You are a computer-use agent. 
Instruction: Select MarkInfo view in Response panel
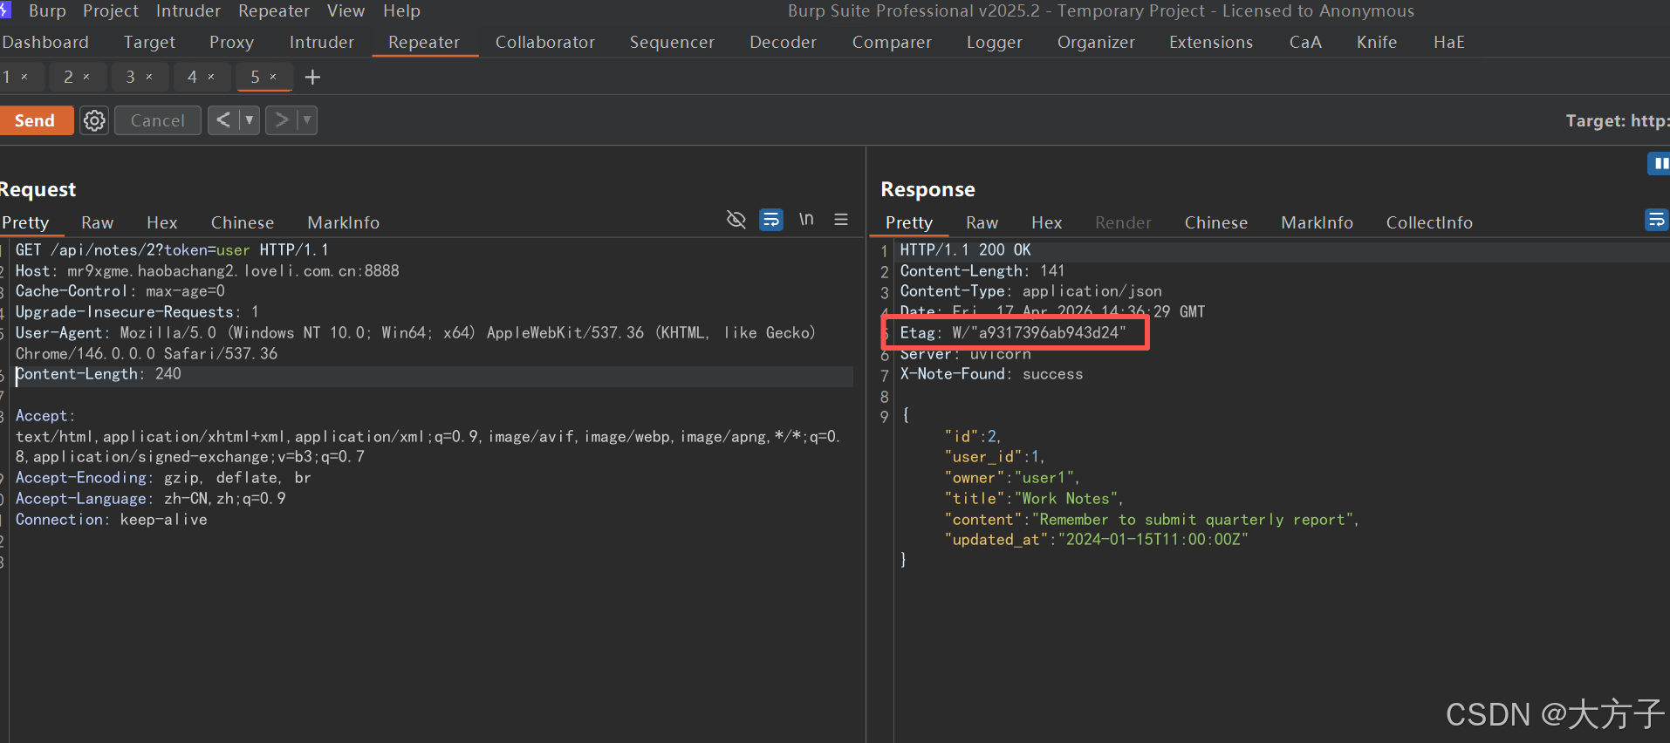click(x=1317, y=222)
